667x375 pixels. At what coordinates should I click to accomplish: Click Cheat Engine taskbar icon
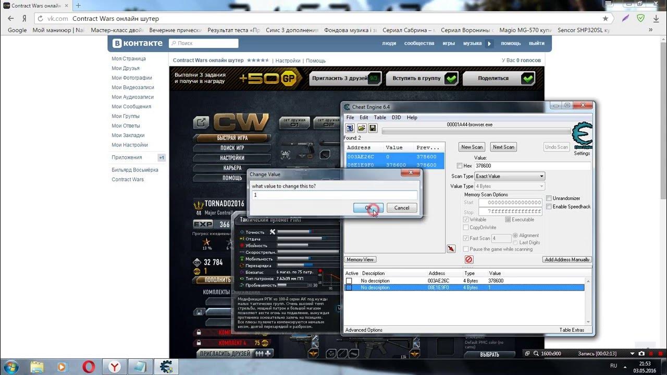pos(167,367)
